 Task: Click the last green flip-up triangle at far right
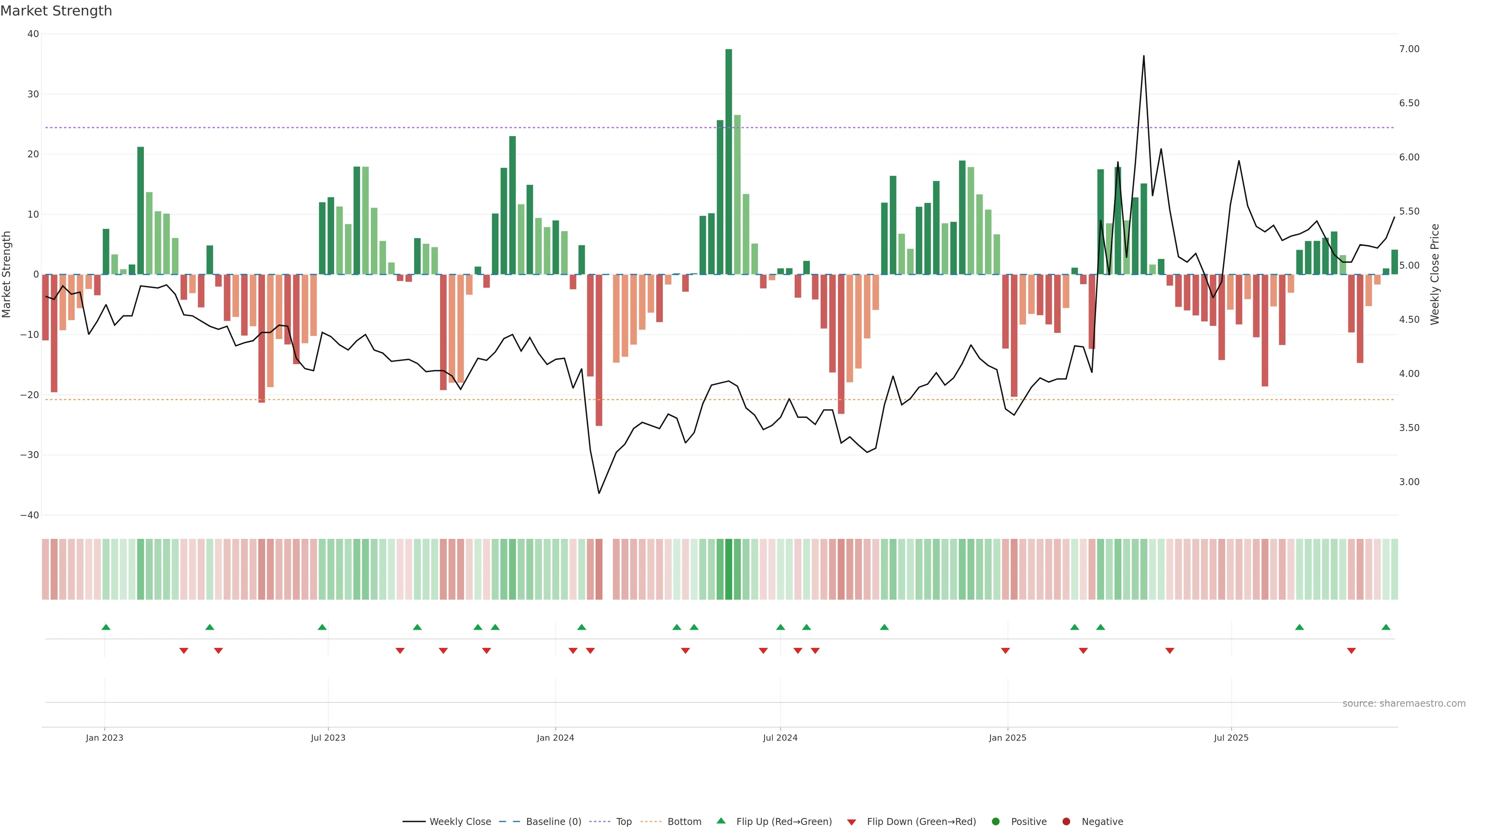point(1386,627)
